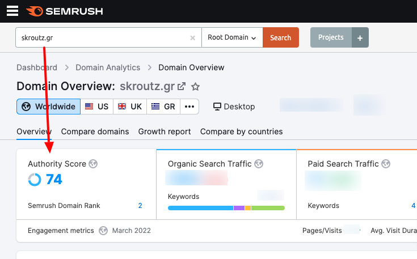
Task: Click the green segment of keywords bar
Action: point(268,208)
